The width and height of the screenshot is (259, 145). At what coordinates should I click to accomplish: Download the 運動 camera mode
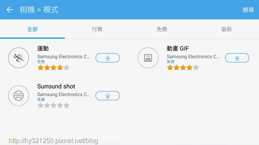pyautogui.click(x=108, y=58)
